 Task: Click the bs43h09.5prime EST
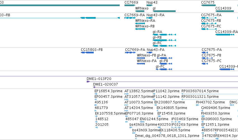click(x=131, y=127)
